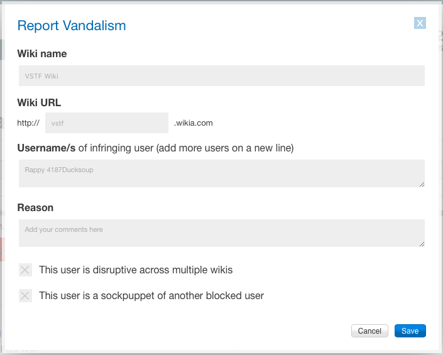Click the 'sockpuppet of another blocked user' label
This screenshot has width=443, height=355.
151,295
